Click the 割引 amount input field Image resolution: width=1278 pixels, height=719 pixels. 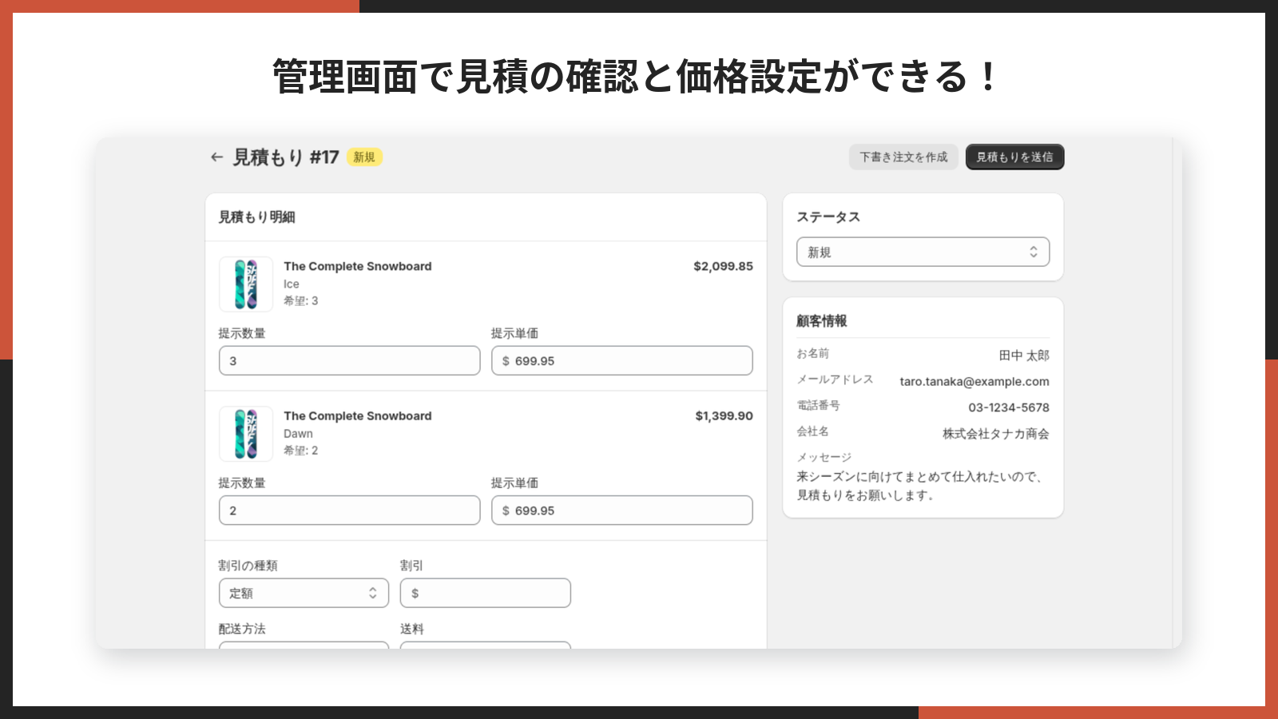(x=485, y=593)
